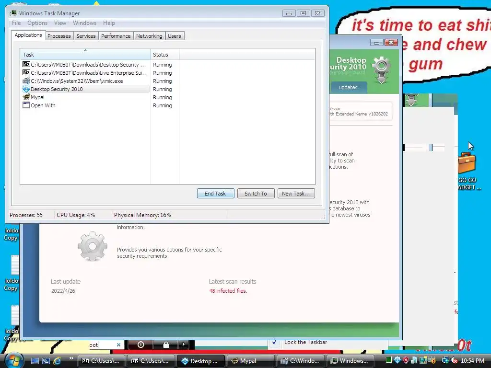Click the Task Manager title bar icon
Viewport: 491px width, 368px height.
[13, 13]
